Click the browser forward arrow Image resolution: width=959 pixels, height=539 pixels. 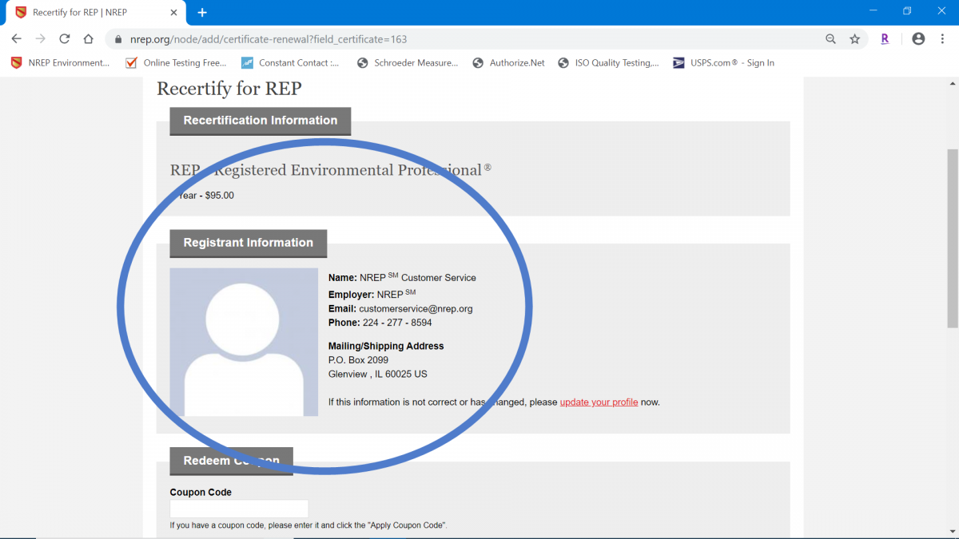coord(41,38)
